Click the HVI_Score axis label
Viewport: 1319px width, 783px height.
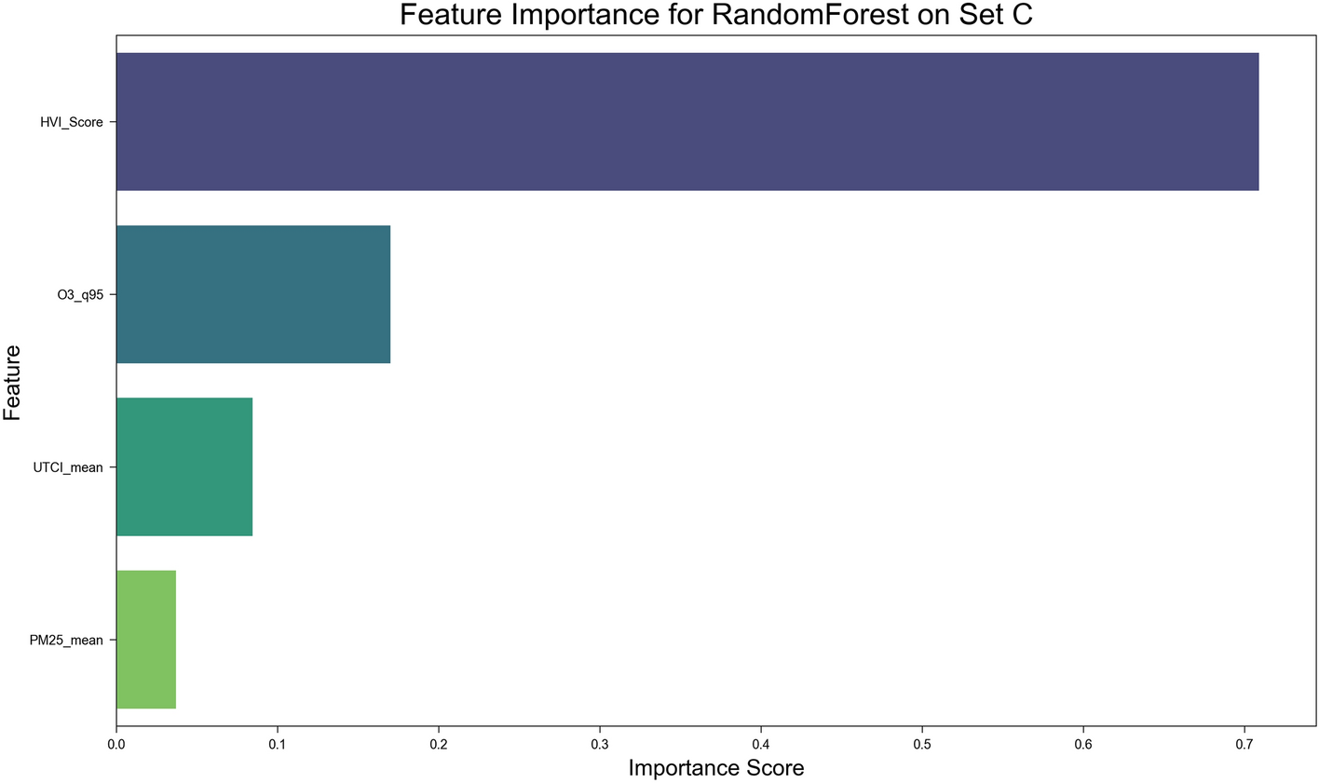point(71,122)
